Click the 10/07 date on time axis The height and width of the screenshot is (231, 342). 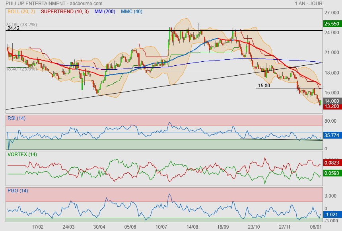pyautogui.click(x=161, y=227)
